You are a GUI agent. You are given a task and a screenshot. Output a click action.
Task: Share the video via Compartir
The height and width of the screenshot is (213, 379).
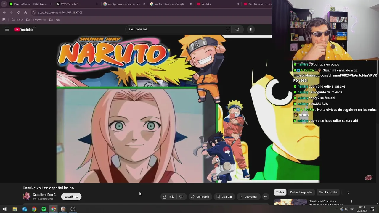200,196
